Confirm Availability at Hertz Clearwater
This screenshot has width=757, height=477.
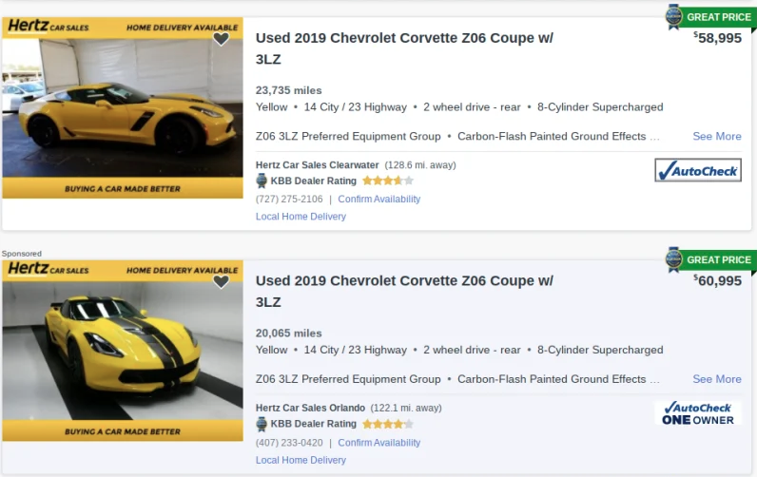click(x=378, y=200)
